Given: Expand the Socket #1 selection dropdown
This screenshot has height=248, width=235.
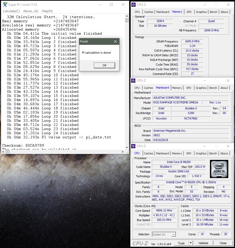Looking at the screenshot, I should (x=174, y=235).
